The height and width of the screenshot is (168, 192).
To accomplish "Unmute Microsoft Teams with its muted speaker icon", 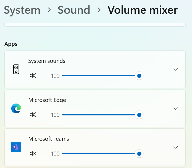I will pyautogui.click(x=33, y=153).
